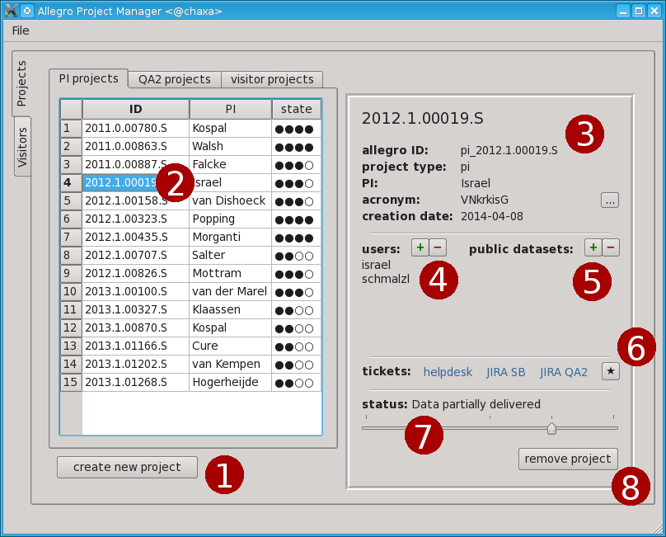The width and height of the screenshot is (666, 537).
Task: Select project 2013.1.00327.S
Action: (135, 309)
